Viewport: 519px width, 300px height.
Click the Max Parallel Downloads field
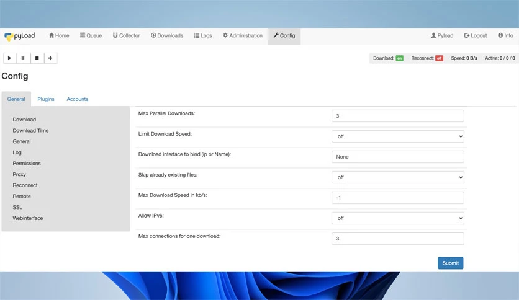click(397, 116)
